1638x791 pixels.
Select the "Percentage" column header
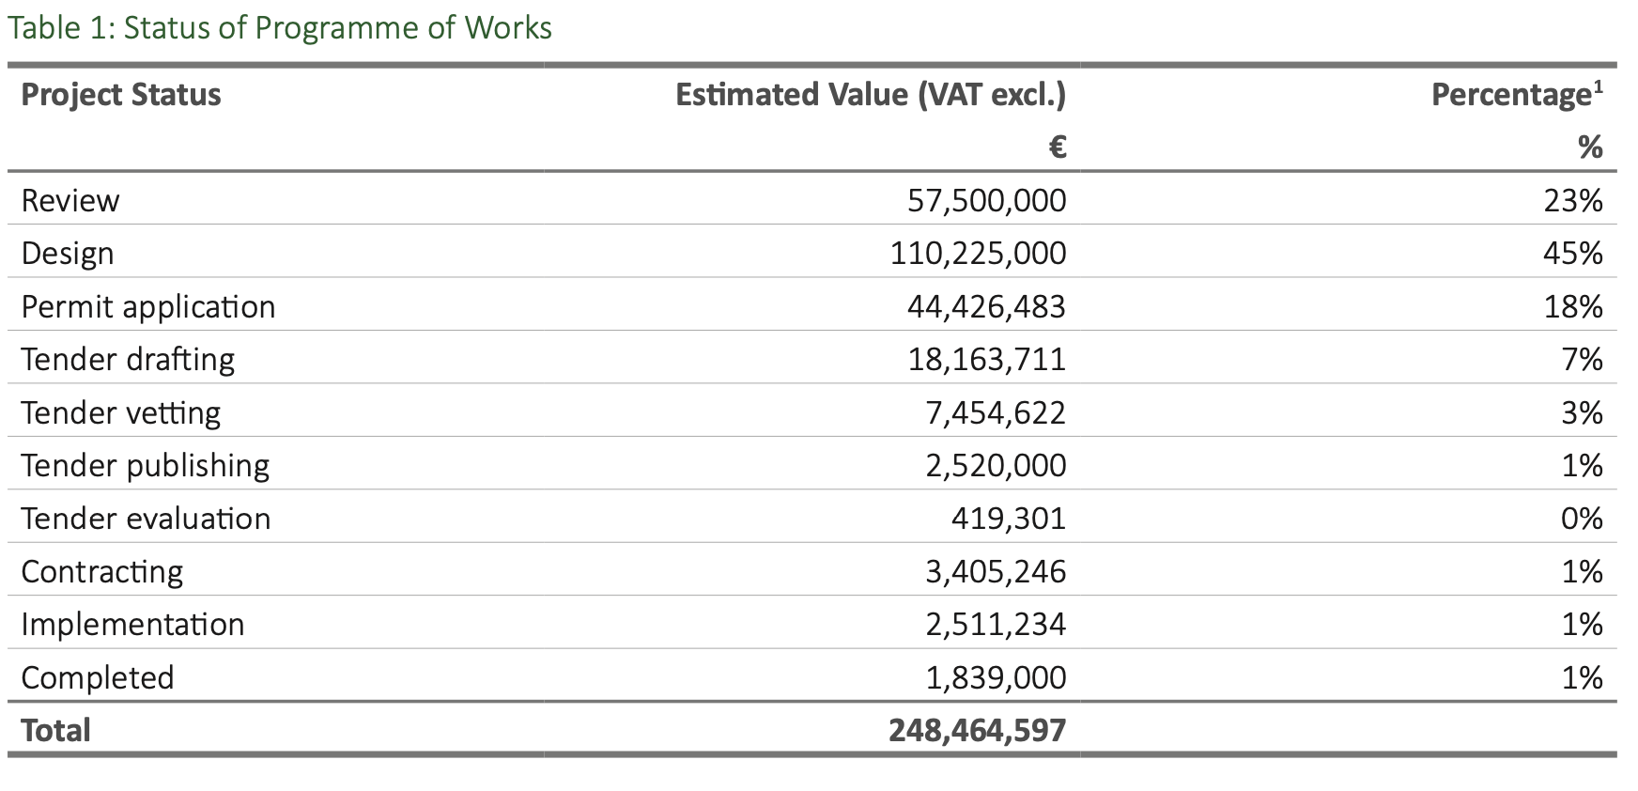pyautogui.click(x=1509, y=95)
